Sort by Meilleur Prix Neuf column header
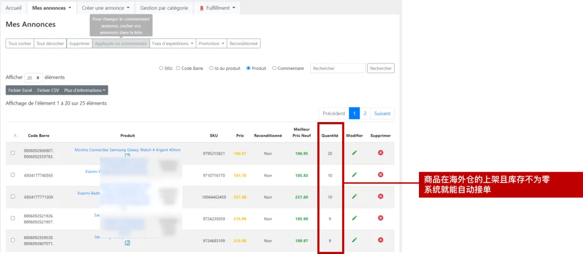 [x=301, y=132]
